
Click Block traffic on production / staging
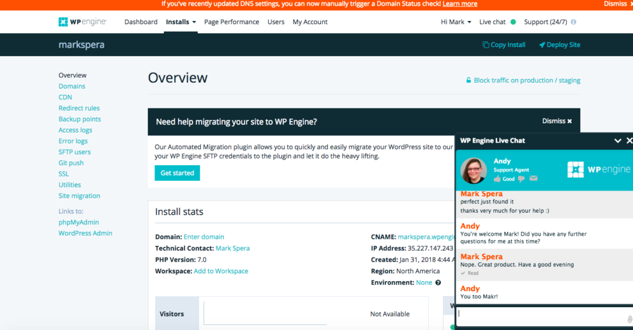point(527,80)
